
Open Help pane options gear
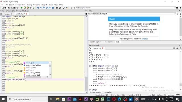181,14
